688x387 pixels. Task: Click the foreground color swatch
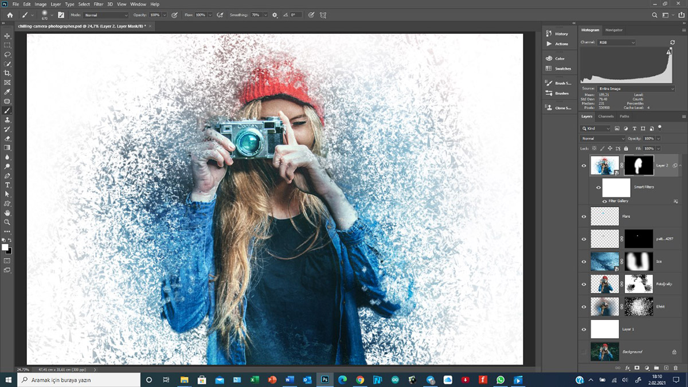pyautogui.click(x=5, y=247)
